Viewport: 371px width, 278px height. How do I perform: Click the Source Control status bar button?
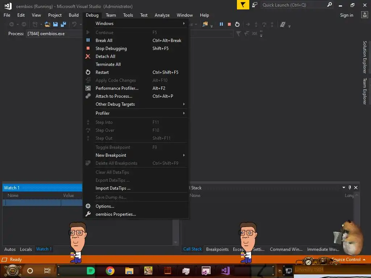(x=348, y=259)
